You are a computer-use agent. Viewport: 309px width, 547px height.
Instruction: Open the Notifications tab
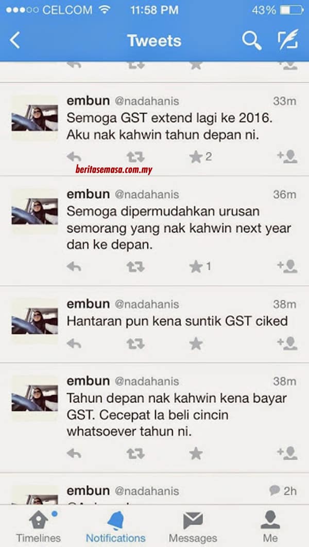click(116, 527)
